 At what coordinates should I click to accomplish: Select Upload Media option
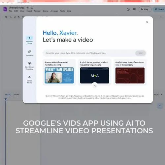(29, 80)
